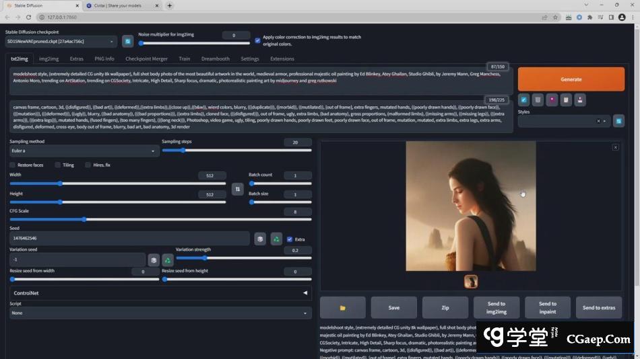The width and height of the screenshot is (640, 359).
Task: Uncheck the Extra seed checkbox
Action: (x=290, y=239)
